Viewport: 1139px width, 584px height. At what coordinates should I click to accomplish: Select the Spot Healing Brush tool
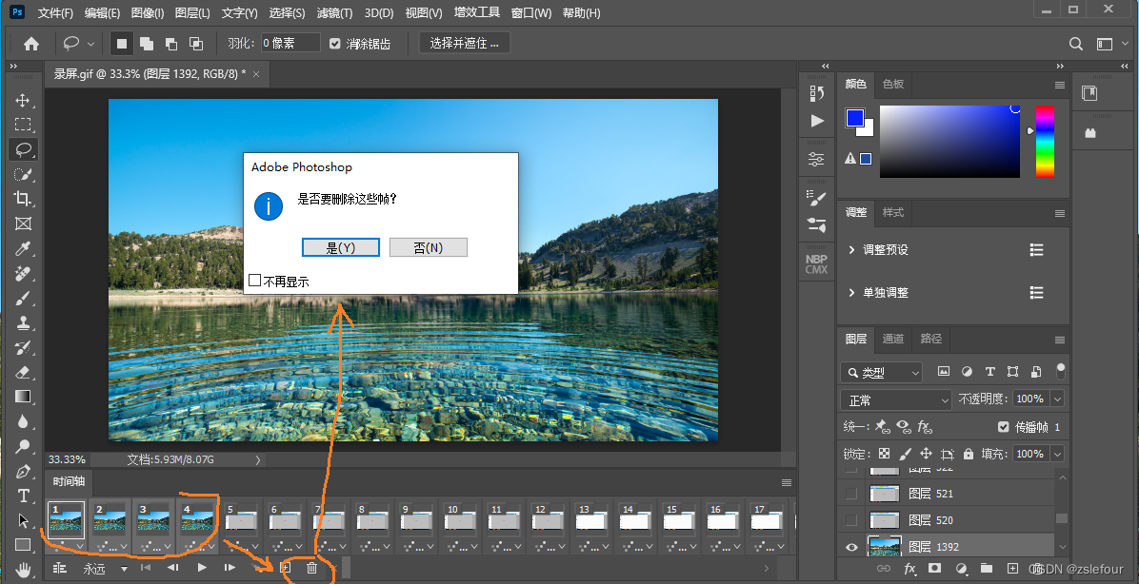(23, 274)
